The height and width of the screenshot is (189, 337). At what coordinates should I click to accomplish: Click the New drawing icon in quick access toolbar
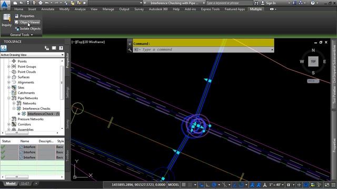[15, 3]
